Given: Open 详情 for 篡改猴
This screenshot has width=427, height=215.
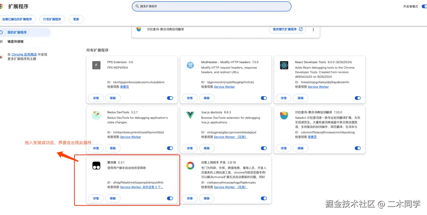Looking at the screenshot, I should (x=96, y=198).
